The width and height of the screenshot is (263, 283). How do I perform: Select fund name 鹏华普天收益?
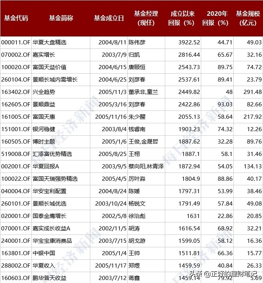click(49, 278)
